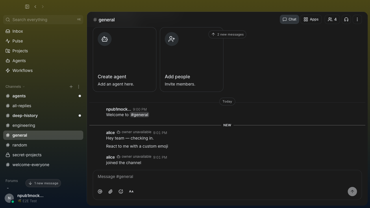Image resolution: width=370 pixels, height=208 pixels.
Task: Click "React to me with a custom emoji"
Action: coord(137,146)
